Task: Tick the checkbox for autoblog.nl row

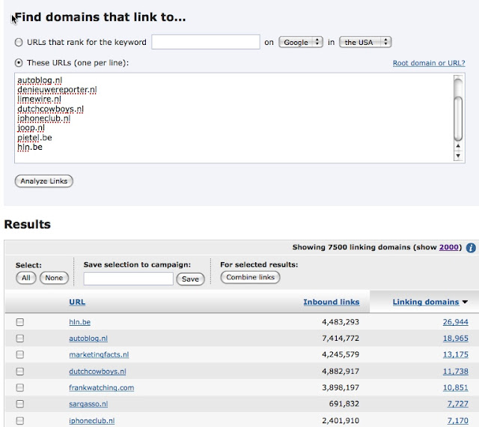Action: (x=20, y=339)
